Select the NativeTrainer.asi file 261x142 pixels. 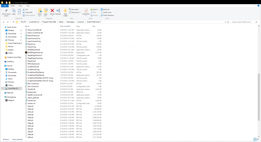pos(33,36)
